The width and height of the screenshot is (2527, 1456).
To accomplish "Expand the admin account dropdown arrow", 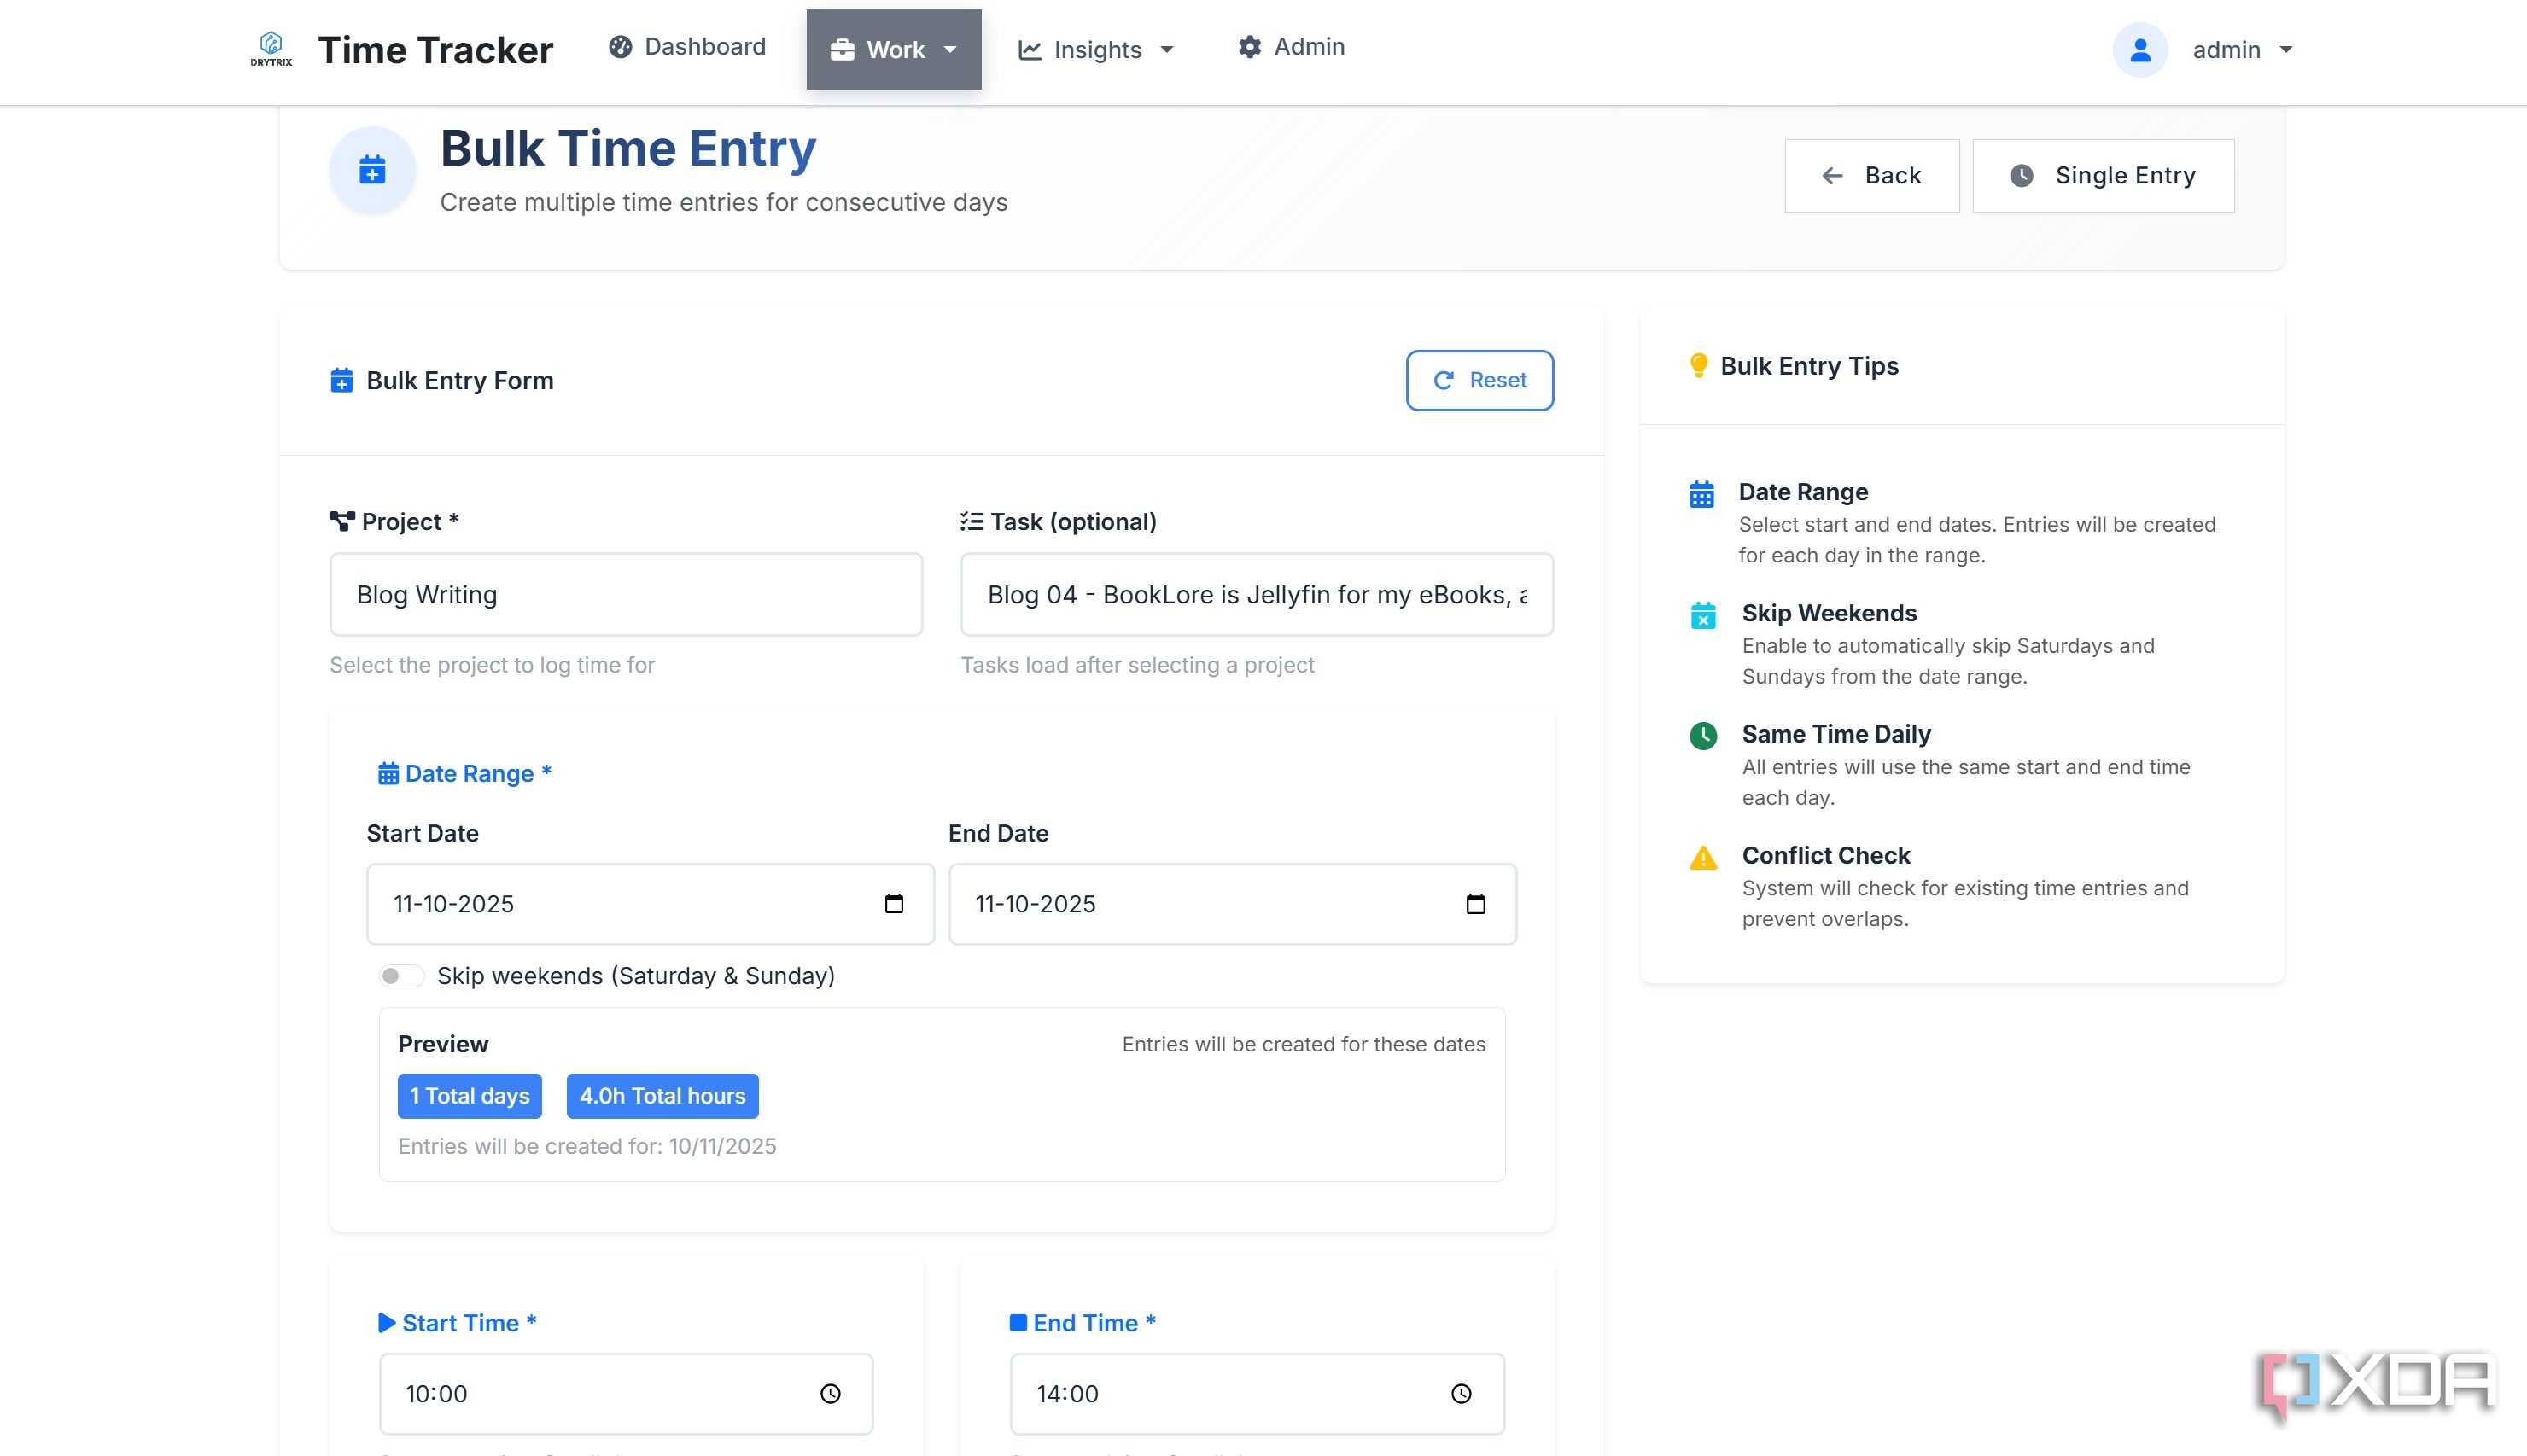I will click(2285, 50).
